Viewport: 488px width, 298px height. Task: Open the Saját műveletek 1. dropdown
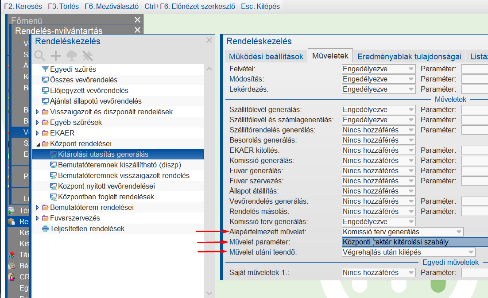(379, 272)
